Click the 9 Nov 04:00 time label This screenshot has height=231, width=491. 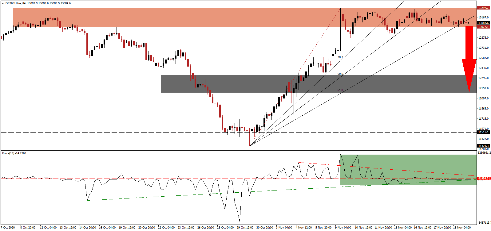[343, 228]
